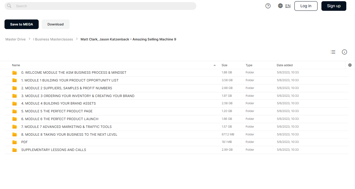Select 3. MODULE 3 ORDERING YOUR INVENTORY folder

pos(78,96)
